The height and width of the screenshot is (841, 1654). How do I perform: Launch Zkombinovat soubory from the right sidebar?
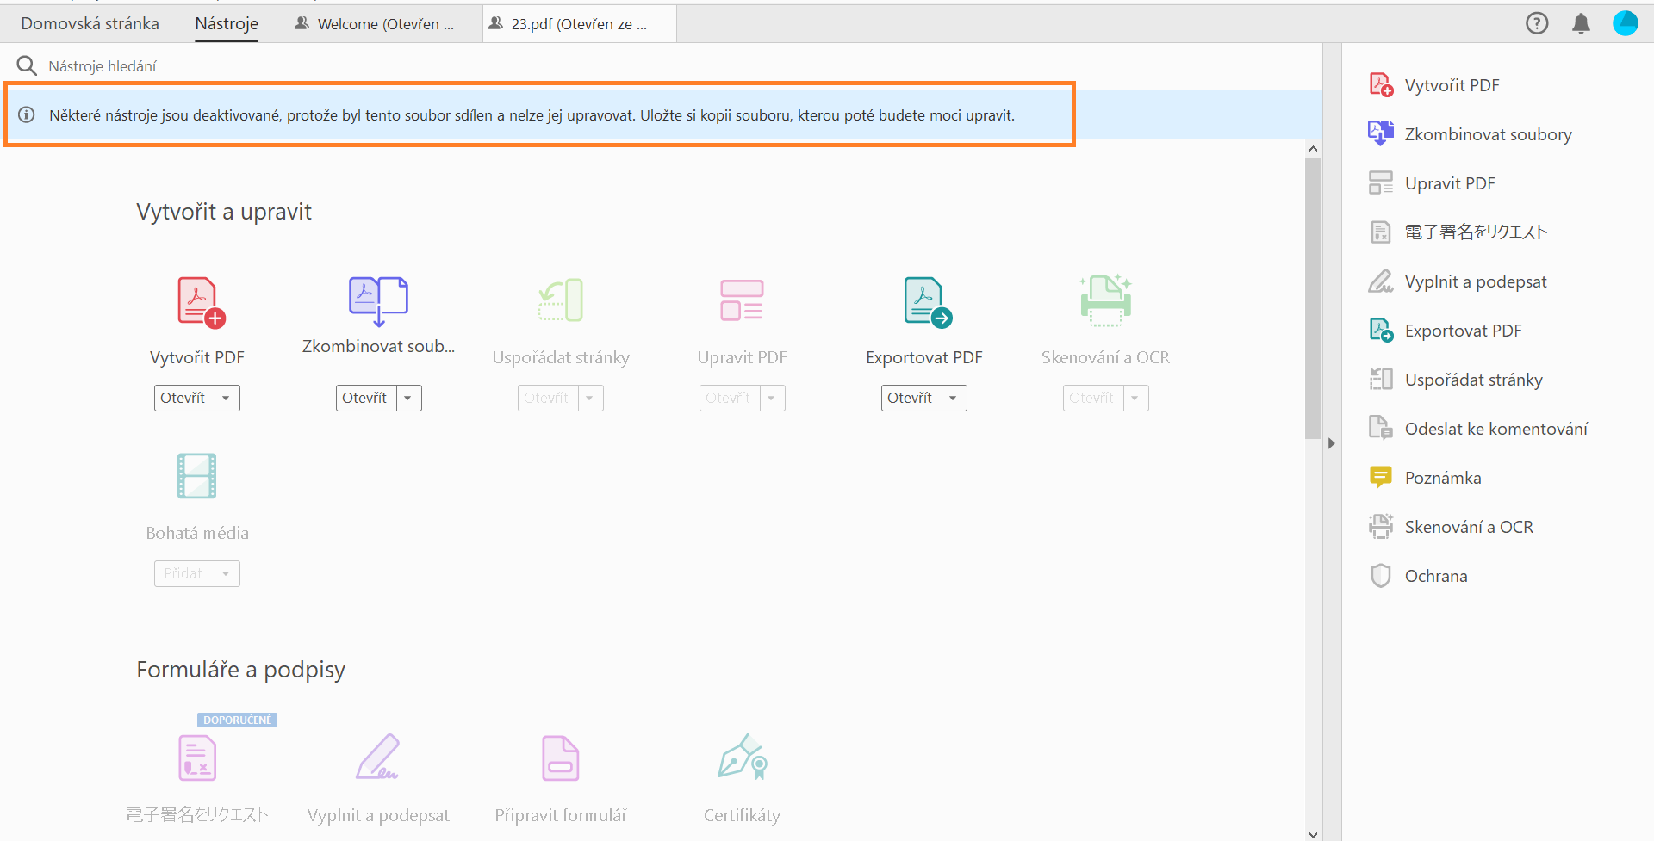[x=1471, y=134]
